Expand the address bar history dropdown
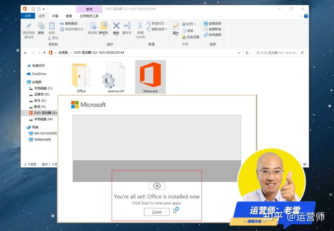The height and width of the screenshot is (231, 334). (239, 53)
